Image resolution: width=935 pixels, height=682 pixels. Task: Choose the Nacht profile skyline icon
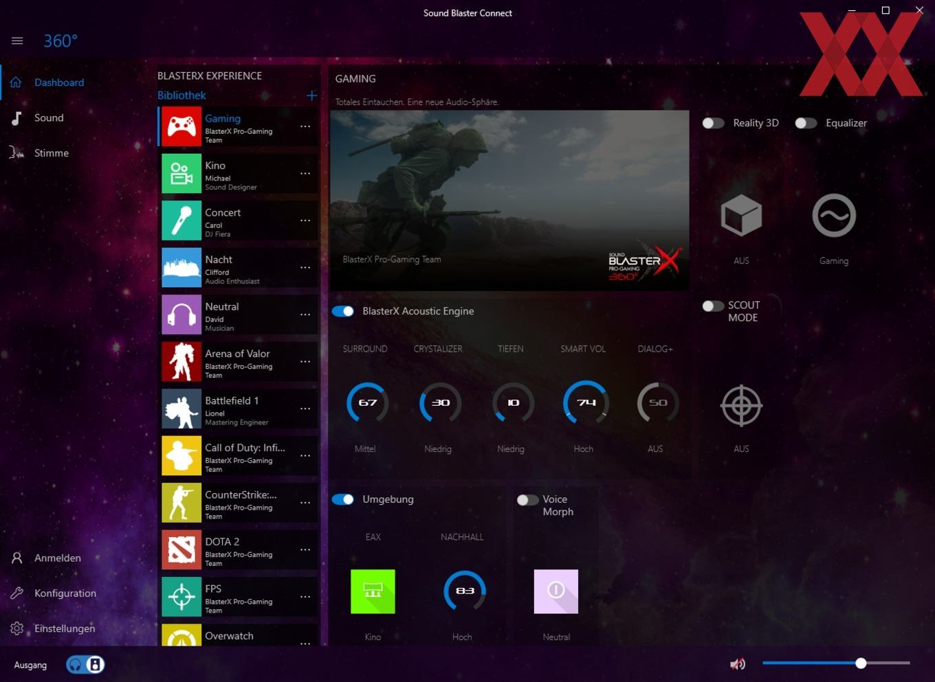[x=181, y=267]
